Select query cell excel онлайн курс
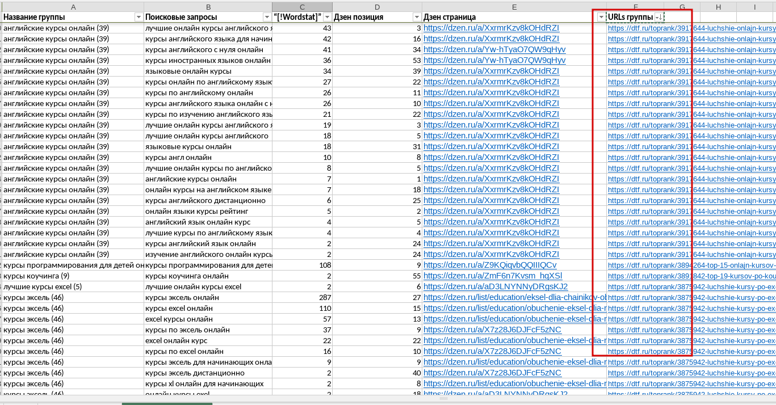The height and width of the screenshot is (405, 776). pos(208,340)
